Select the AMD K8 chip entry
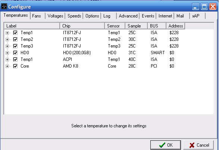 point(71,66)
